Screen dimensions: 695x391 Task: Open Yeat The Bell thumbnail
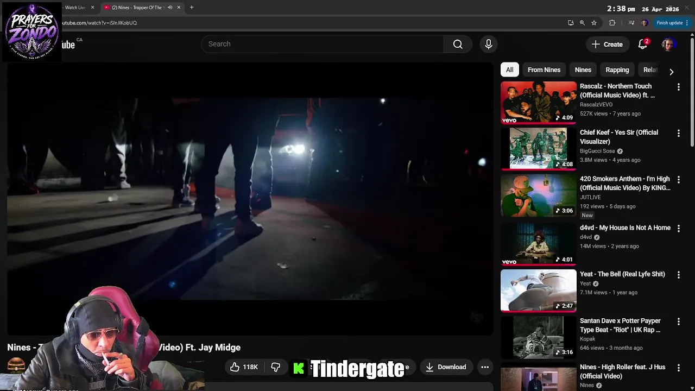click(538, 291)
